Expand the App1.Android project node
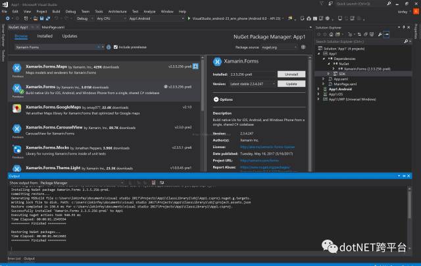Screen dimensions: 421x266 [x=318, y=89]
